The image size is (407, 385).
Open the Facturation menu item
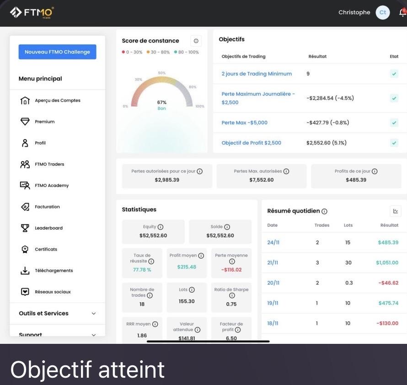click(x=57, y=207)
